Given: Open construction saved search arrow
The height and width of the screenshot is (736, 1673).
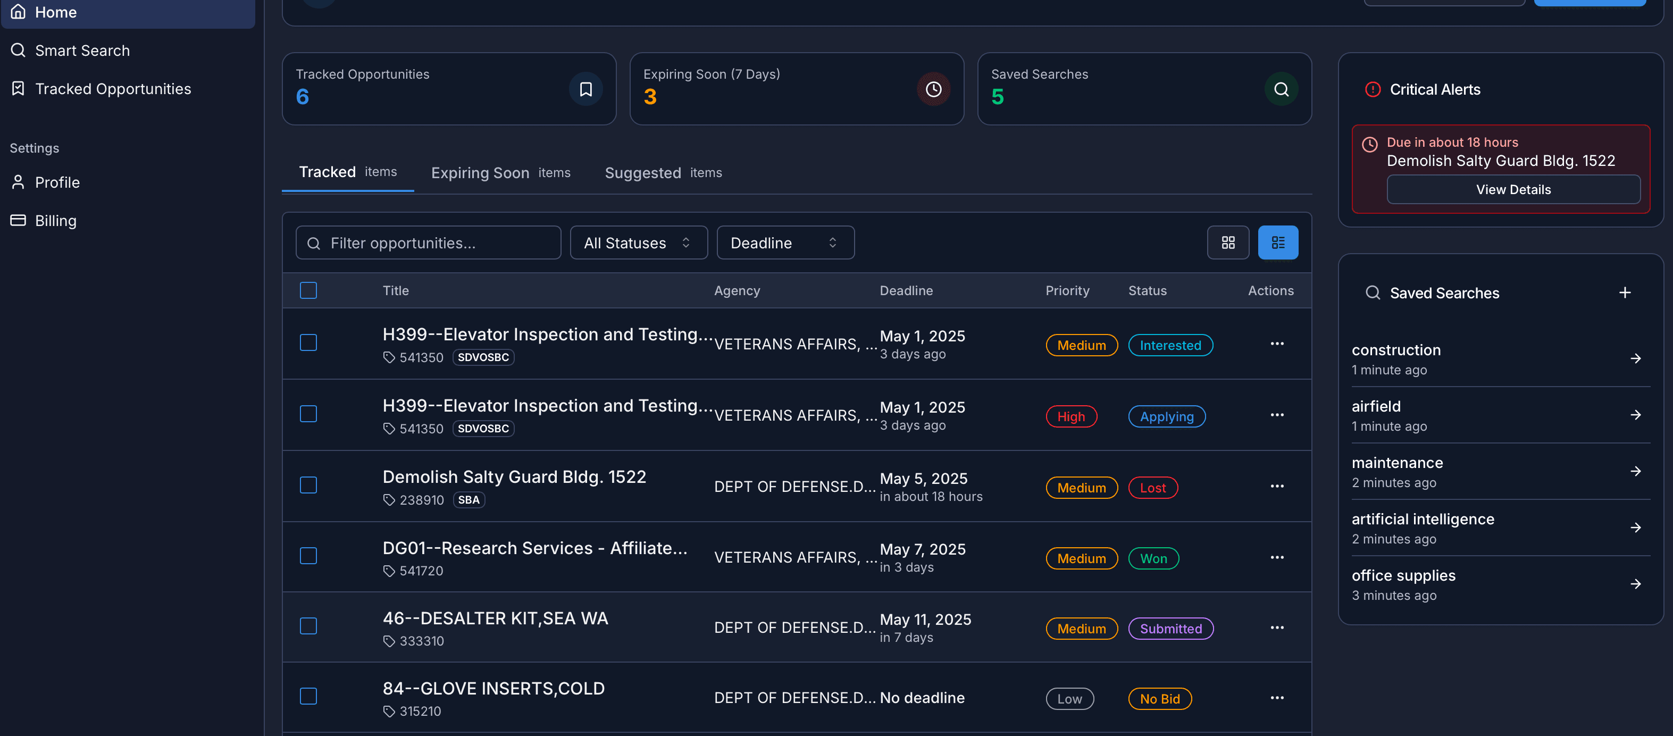Looking at the screenshot, I should click(x=1635, y=359).
